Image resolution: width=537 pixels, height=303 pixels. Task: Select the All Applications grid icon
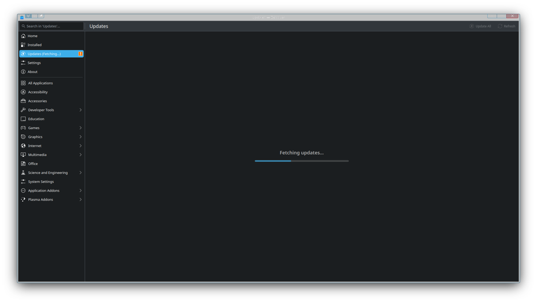coord(23,83)
